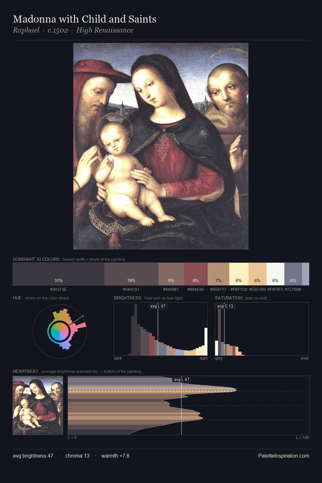Choose the 9% brown swatch #846961
Screen dimensions: 322x483
(x=171, y=274)
